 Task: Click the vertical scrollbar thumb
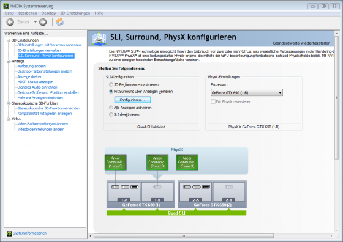click(x=337, y=97)
